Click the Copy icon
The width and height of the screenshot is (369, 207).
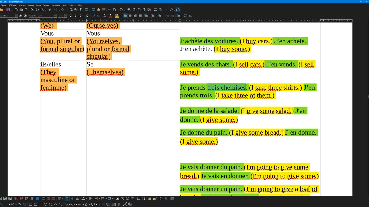tap(37, 10)
